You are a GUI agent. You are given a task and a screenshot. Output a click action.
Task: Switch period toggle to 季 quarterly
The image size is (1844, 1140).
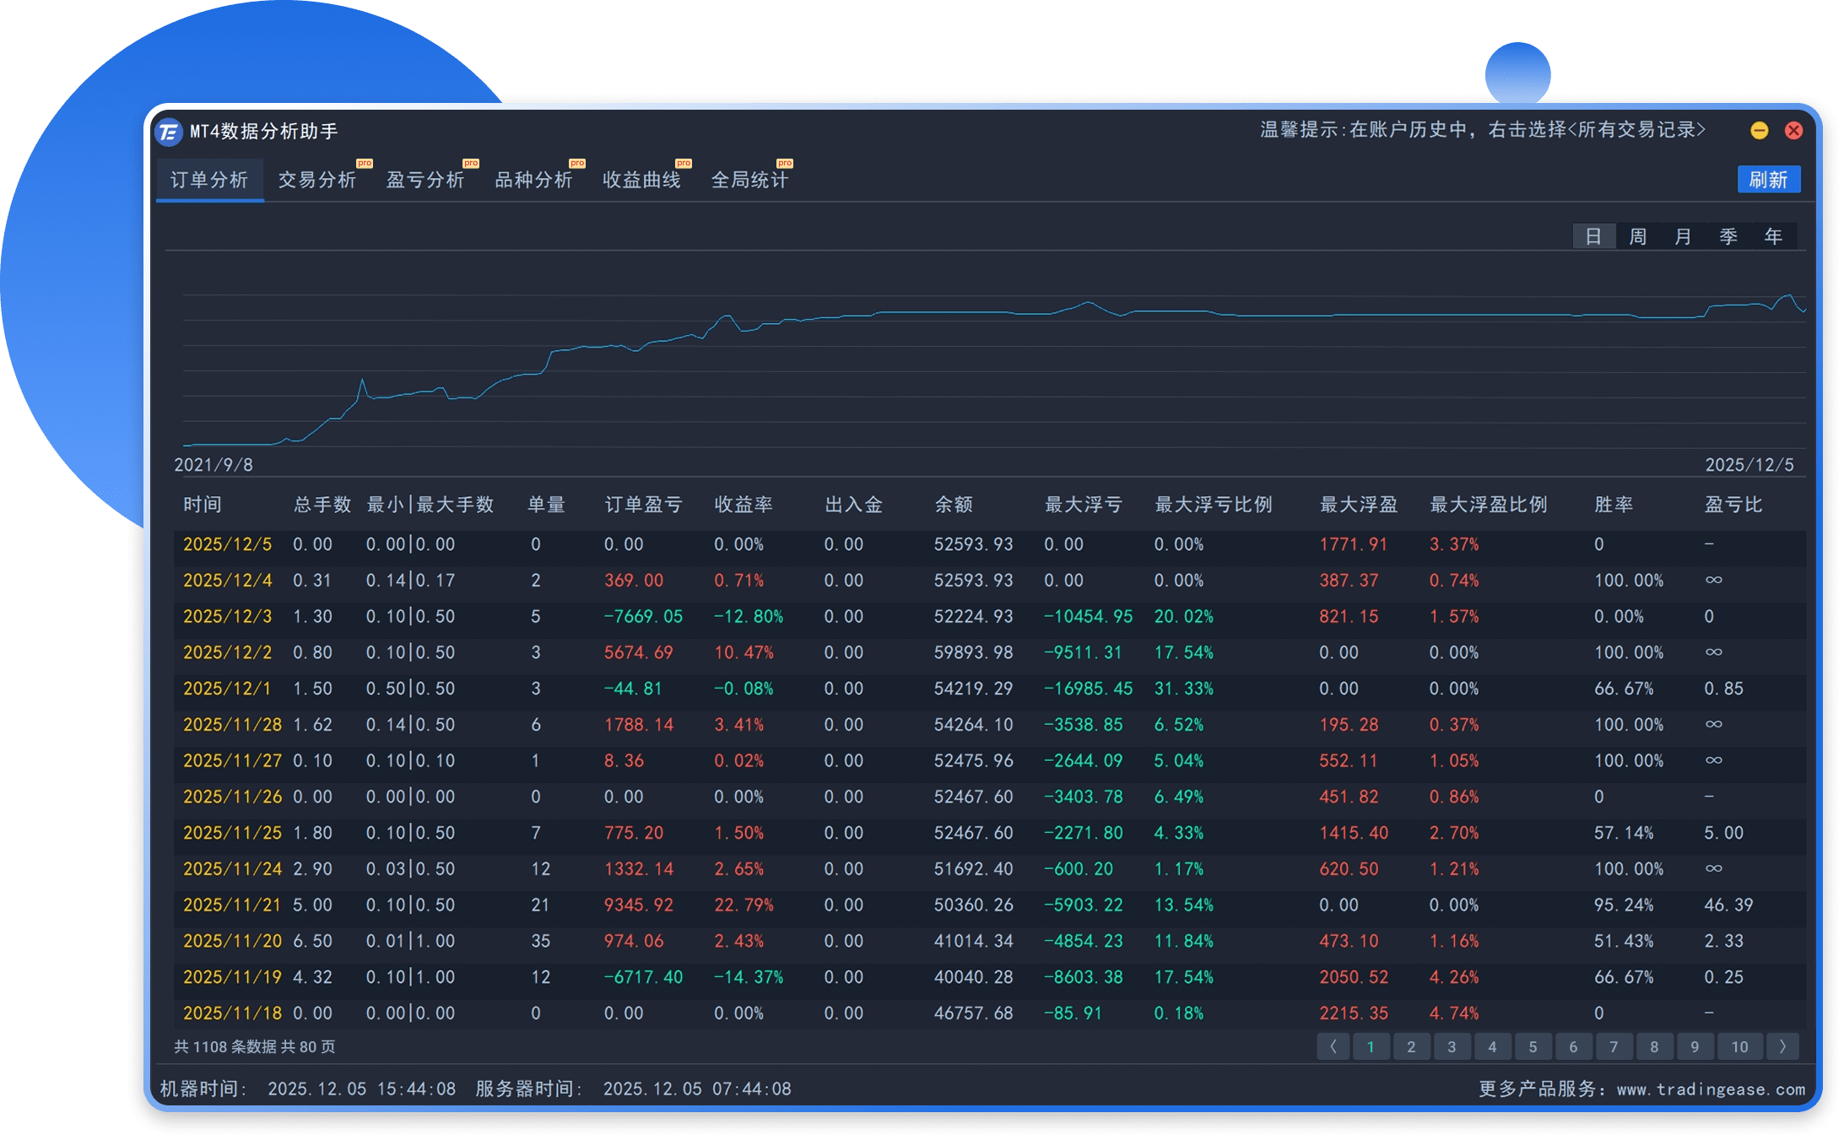[x=1728, y=236]
